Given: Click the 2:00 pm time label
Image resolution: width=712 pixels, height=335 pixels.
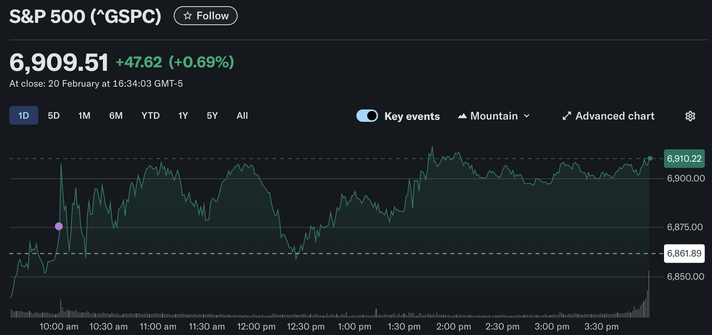Looking at the screenshot, I should 454,326.
